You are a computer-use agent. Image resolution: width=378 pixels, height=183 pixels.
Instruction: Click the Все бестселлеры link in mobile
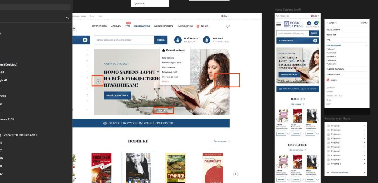click(x=298, y=150)
